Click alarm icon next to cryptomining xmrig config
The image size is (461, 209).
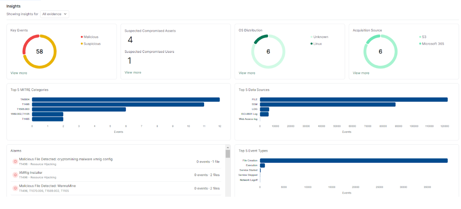pyautogui.click(x=15, y=162)
